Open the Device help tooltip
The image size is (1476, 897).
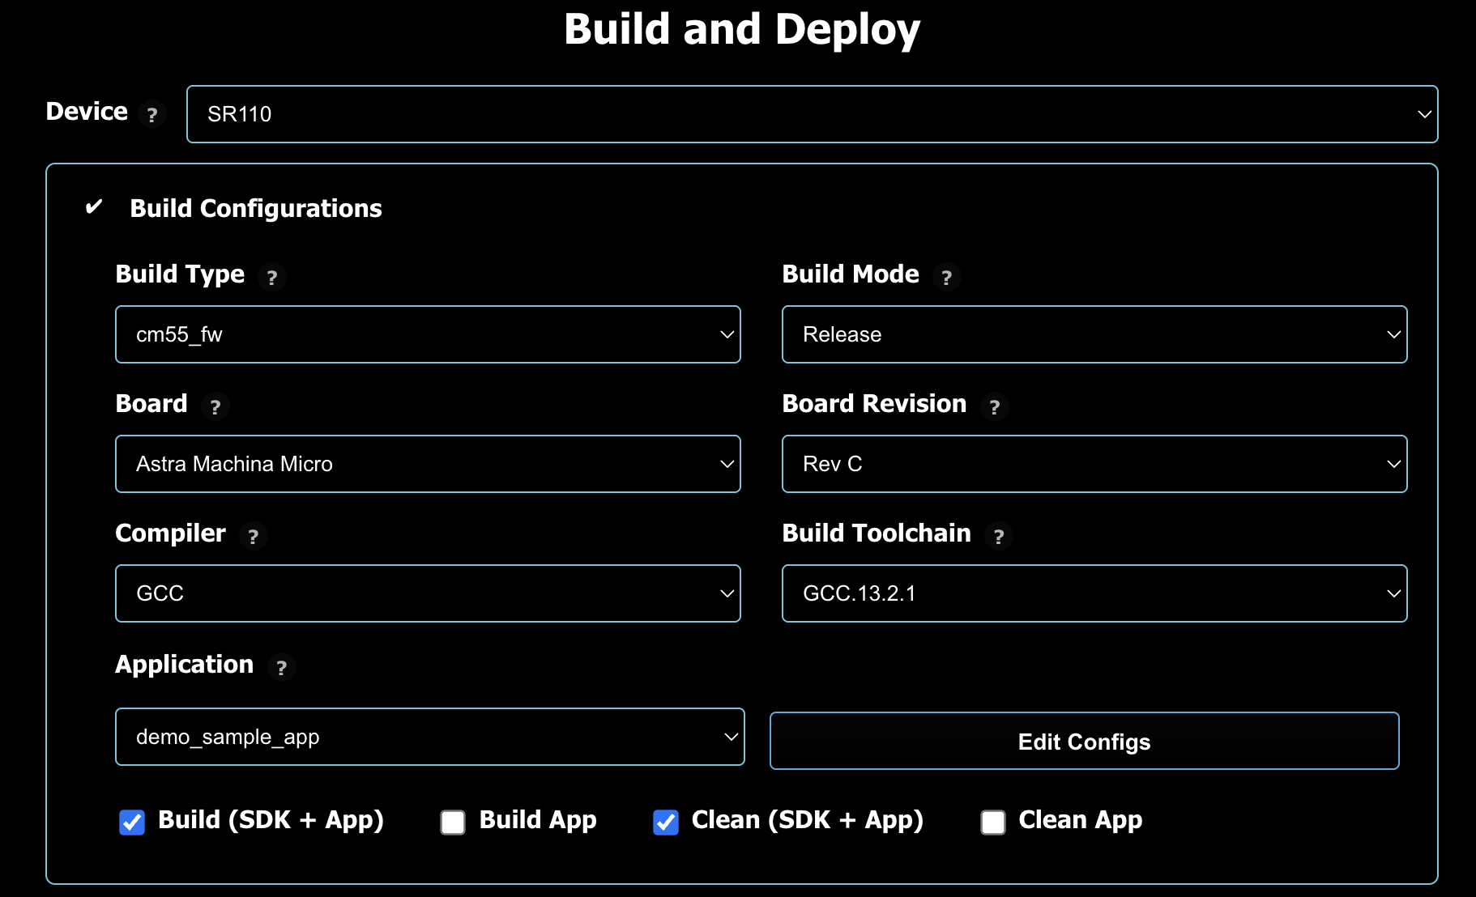pyautogui.click(x=152, y=115)
